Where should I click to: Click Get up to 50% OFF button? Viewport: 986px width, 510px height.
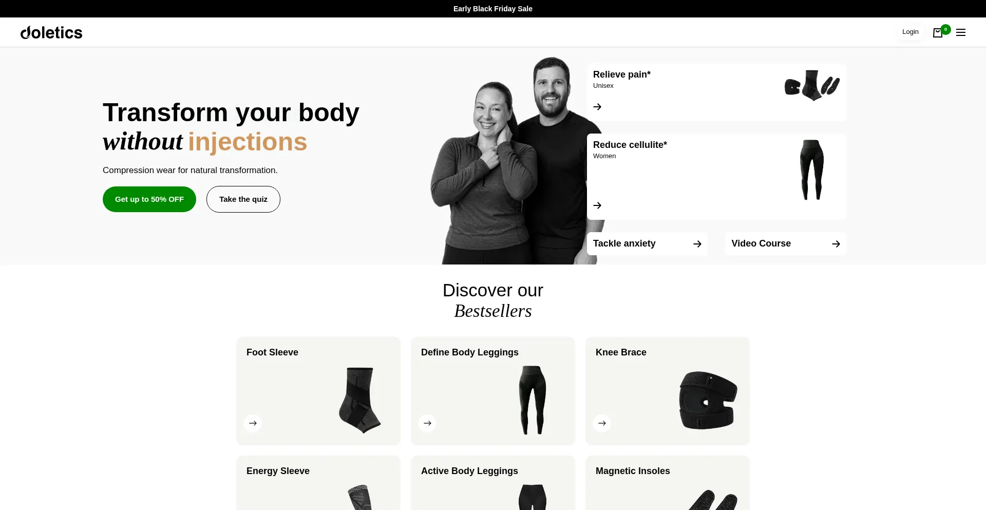149,199
